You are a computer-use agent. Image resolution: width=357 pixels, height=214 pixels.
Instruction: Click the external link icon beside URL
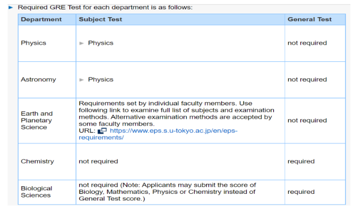click(x=102, y=131)
